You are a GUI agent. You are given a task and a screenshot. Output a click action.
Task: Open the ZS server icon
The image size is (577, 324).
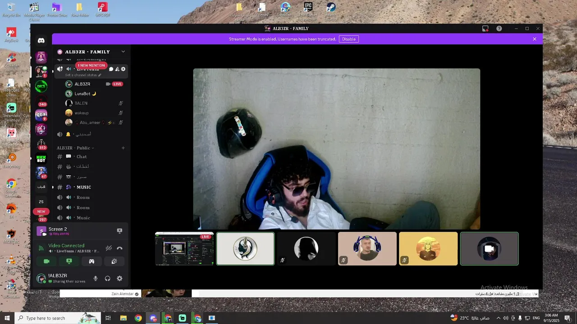click(x=41, y=202)
